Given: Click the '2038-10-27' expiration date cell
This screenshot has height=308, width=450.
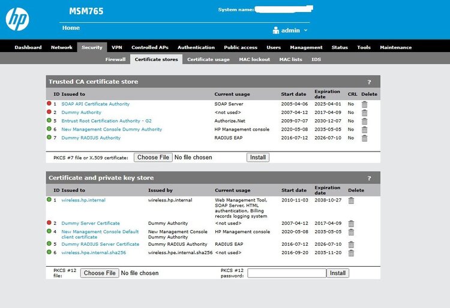Looking at the screenshot, I should [328, 200].
